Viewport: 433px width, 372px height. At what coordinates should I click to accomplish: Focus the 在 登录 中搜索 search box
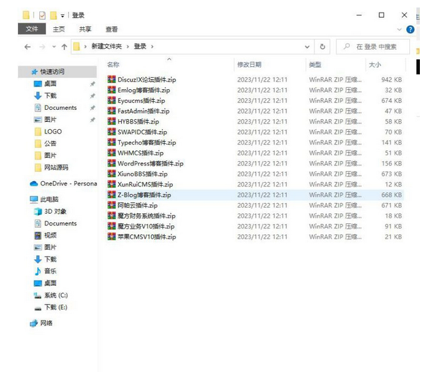tap(373, 47)
